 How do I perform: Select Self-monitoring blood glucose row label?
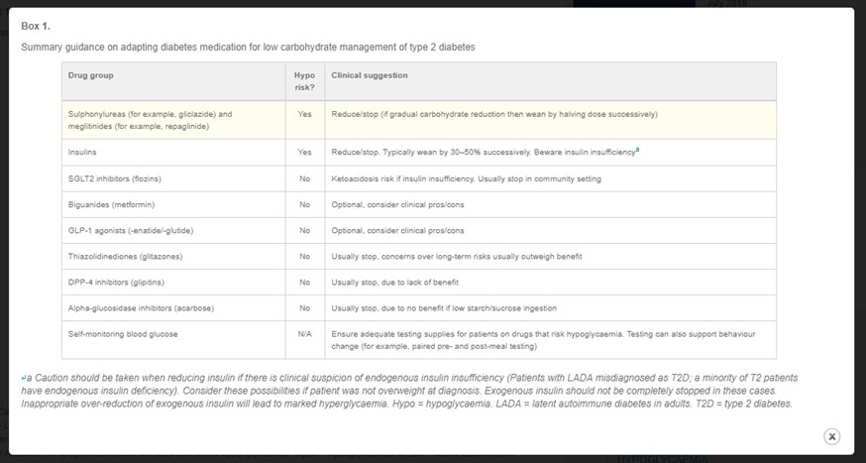[123, 334]
